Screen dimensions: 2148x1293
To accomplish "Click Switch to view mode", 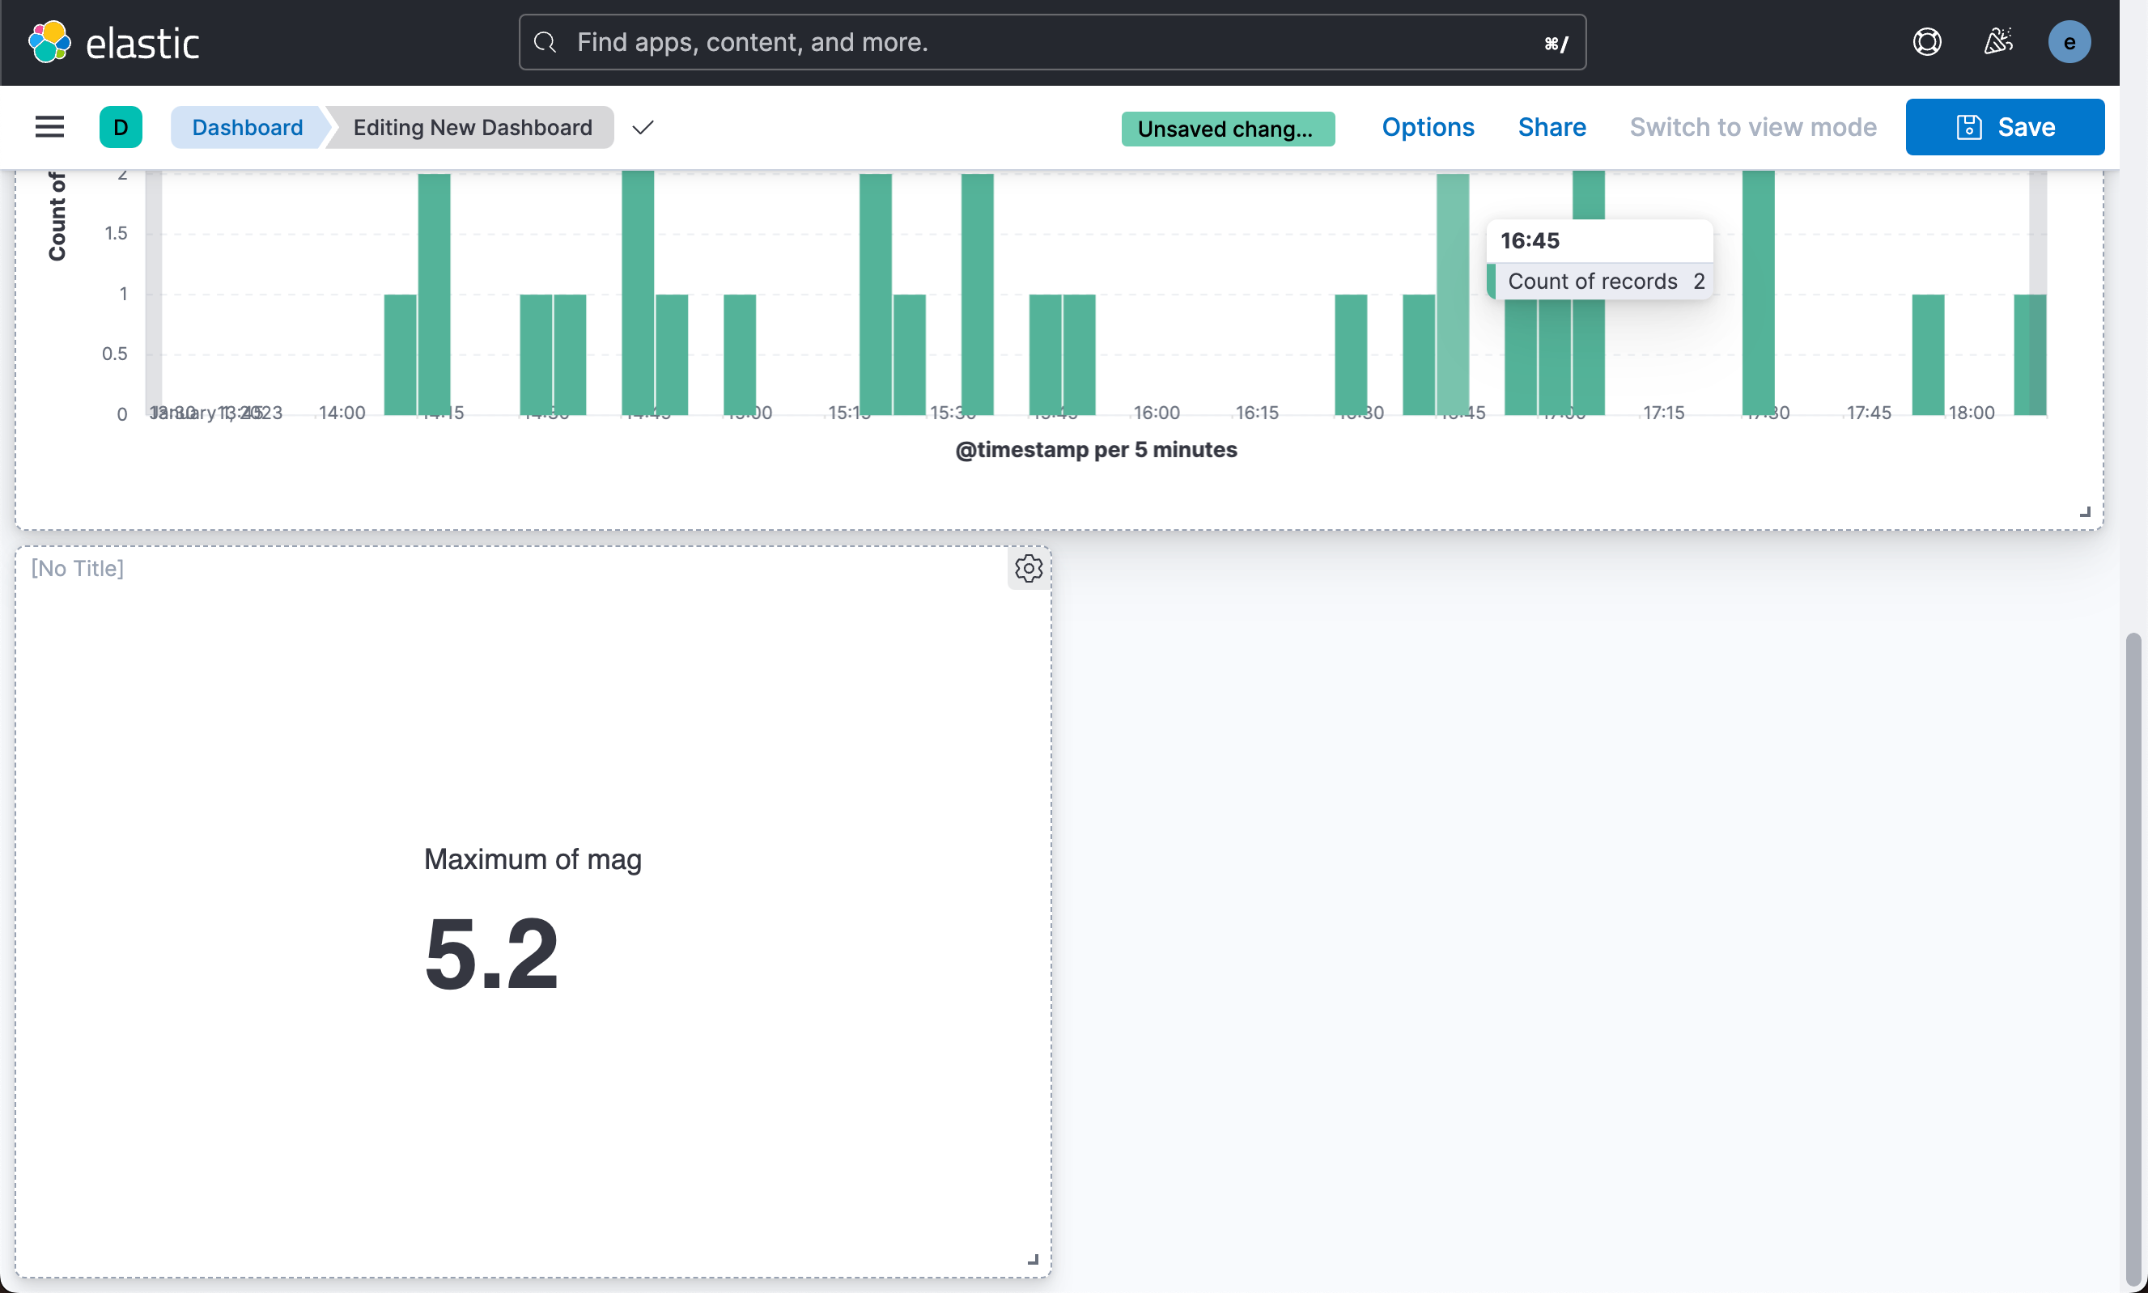I will pyautogui.click(x=1752, y=127).
